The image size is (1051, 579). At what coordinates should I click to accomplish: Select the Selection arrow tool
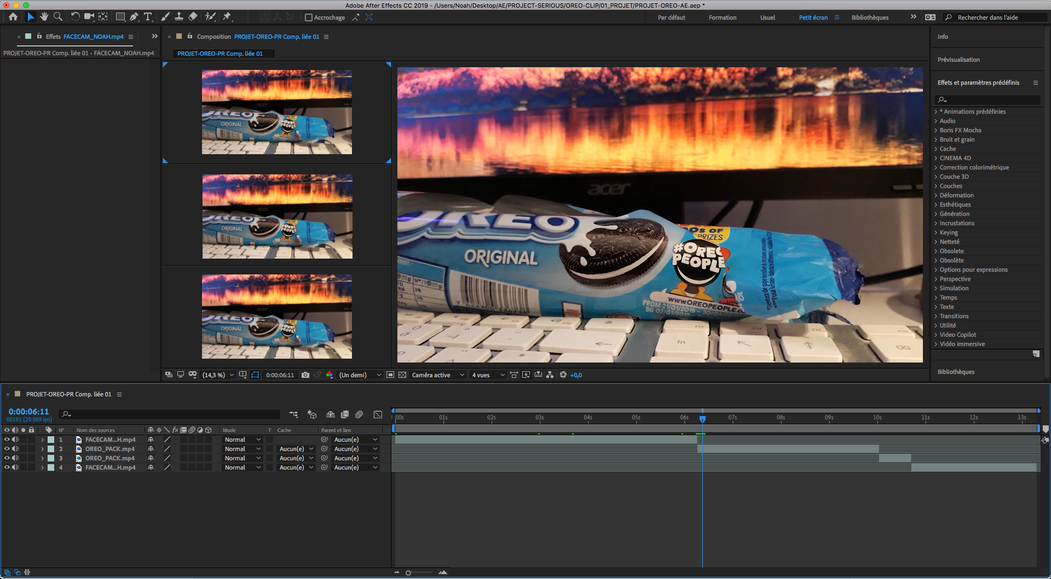pyautogui.click(x=31, y=17)
